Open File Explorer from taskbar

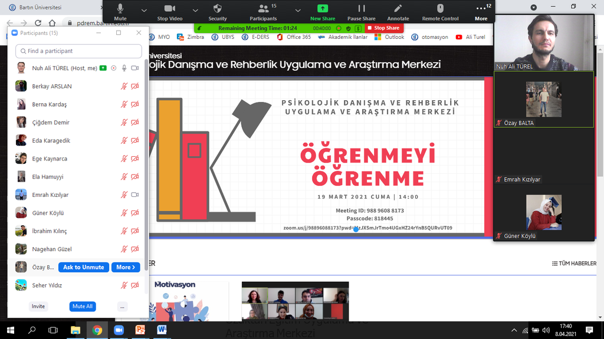[75, 330]
